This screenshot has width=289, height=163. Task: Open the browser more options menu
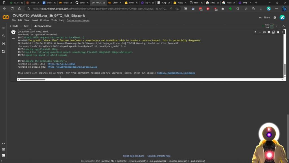277,9
